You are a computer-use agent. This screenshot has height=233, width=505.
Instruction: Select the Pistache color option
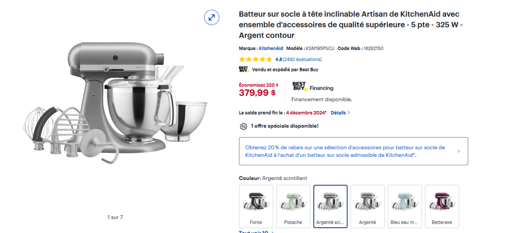click(x=293, y=206)
